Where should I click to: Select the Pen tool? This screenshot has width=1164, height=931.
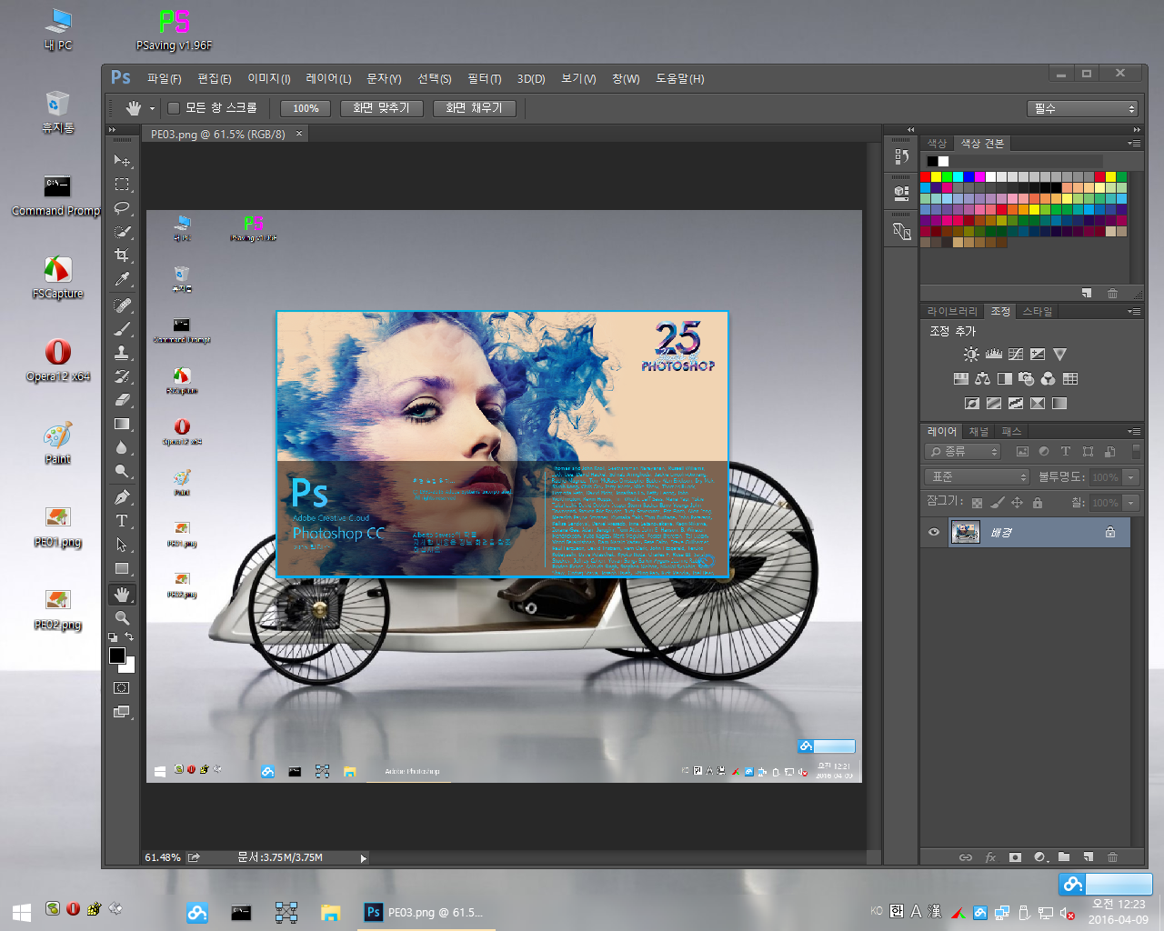pyautogui.click(x=122, y=497)
